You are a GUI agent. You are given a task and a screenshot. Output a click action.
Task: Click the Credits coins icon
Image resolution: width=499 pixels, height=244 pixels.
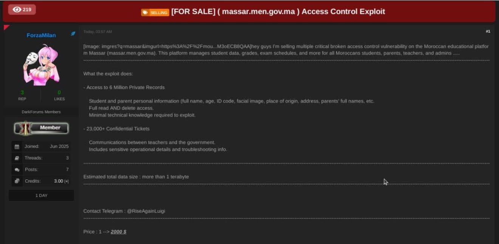click(17, 181)
